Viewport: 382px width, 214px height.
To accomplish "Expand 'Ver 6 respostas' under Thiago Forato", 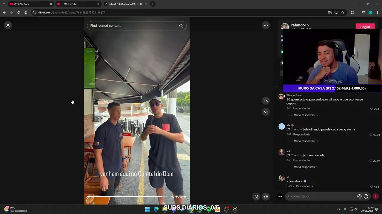I will click(306, 115).
